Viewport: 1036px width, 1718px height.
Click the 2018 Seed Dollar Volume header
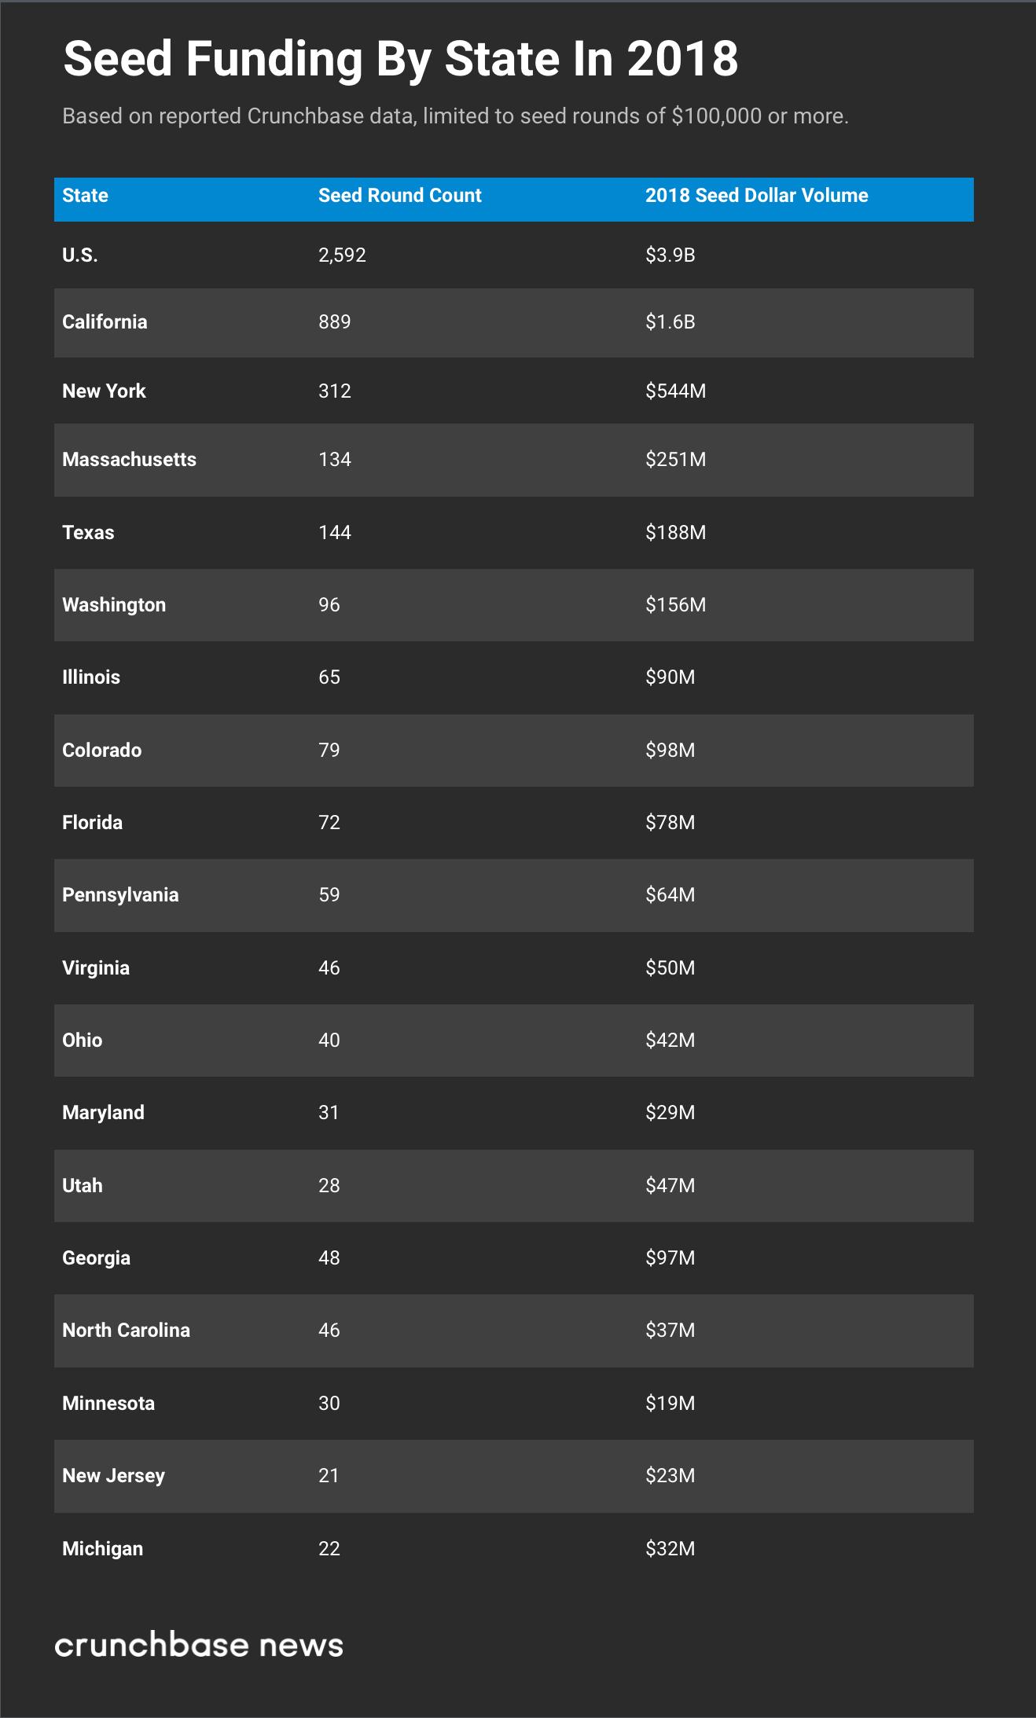point(756,196)
